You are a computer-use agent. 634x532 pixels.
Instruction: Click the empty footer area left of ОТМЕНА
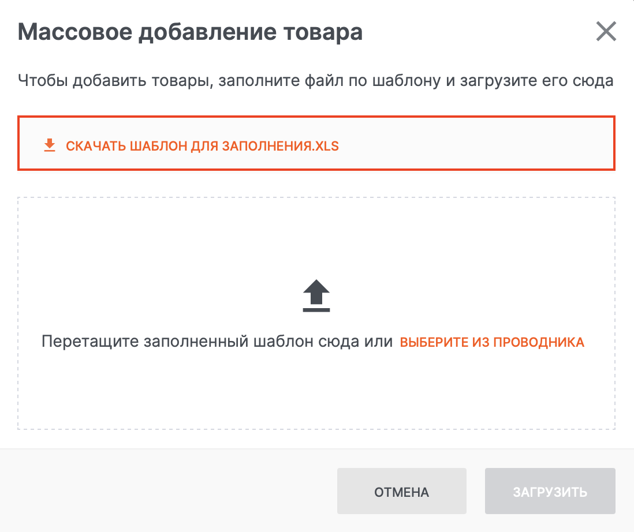pyautogui.click(x=173, y=492)
